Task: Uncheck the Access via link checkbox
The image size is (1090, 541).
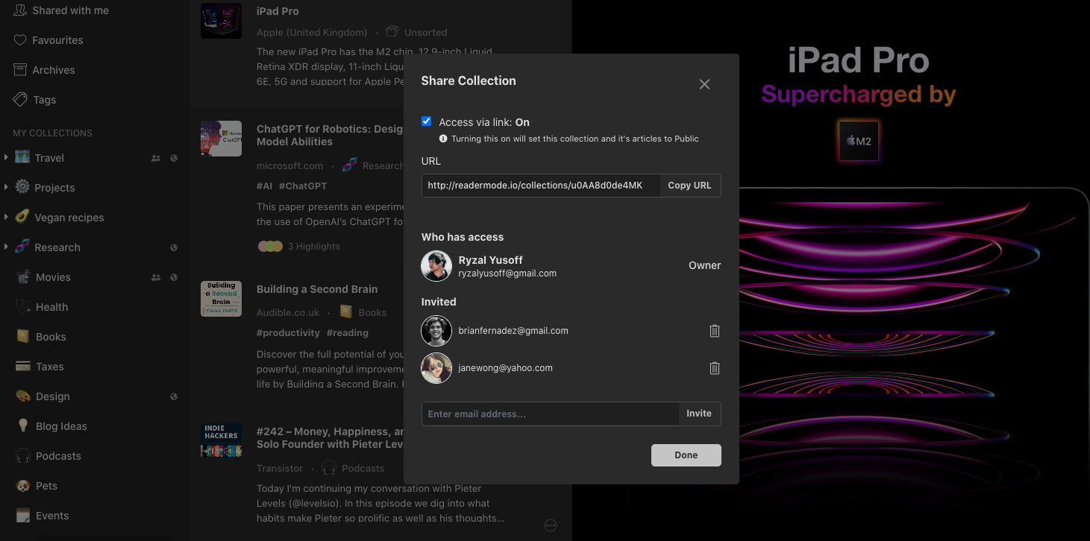Action: click(x=427, y=121)
